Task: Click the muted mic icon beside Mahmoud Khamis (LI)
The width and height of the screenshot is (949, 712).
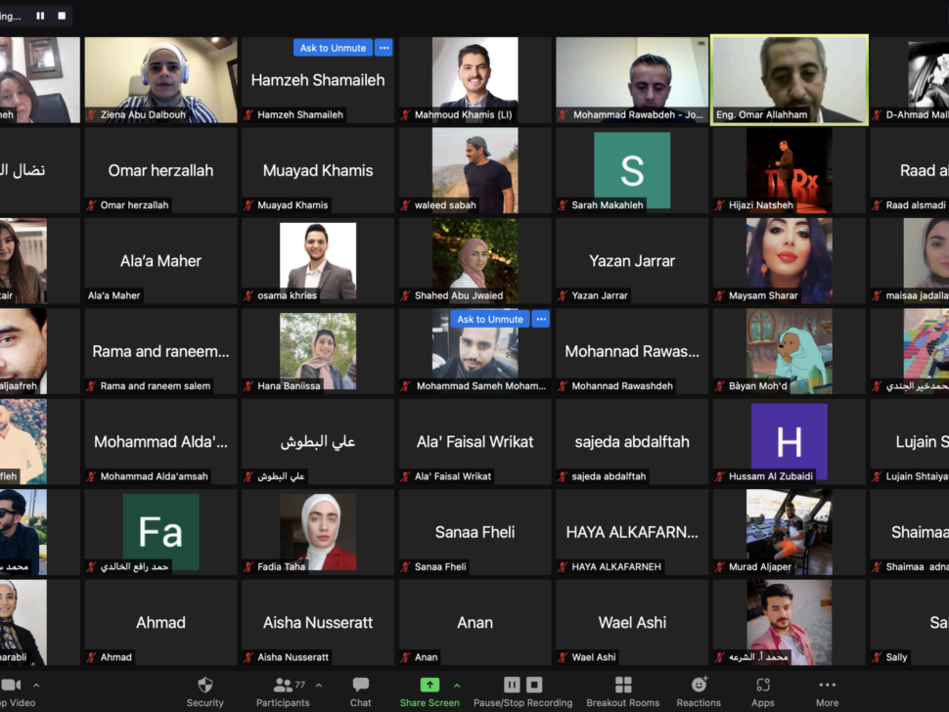Action: 405,114
